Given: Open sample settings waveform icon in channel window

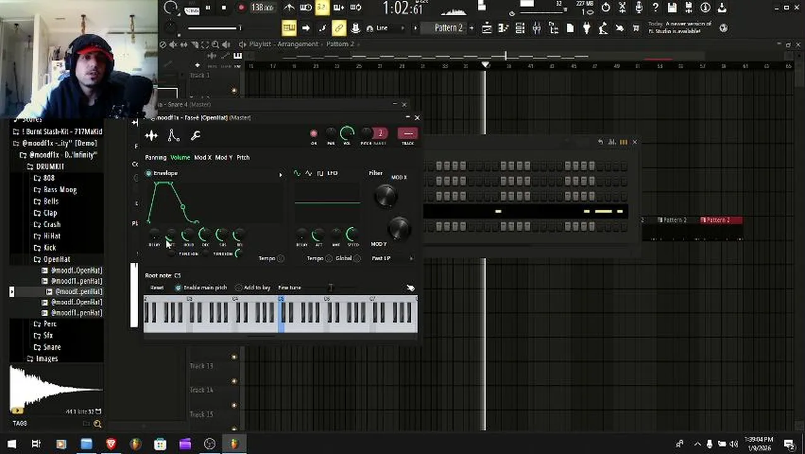Looking at the screenshot, I should [151, 136].
